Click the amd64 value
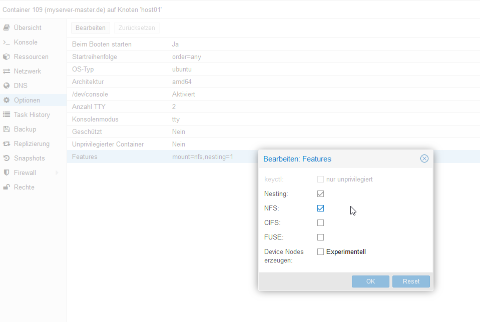Image resolution: width=480 pixels, height=322 pixels. 182,81
